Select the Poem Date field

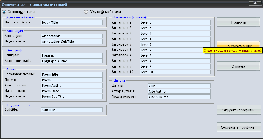point(72,91)
